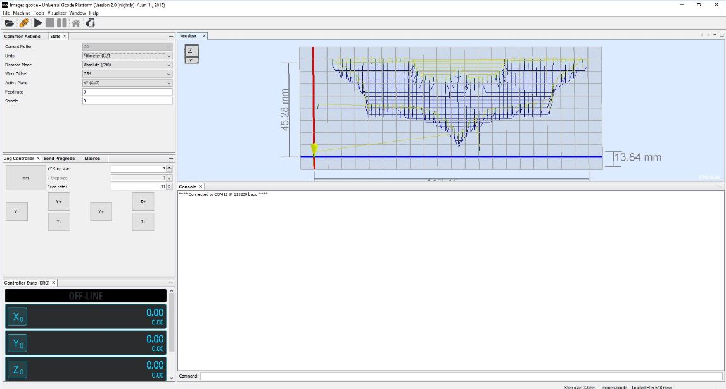Switch to the Common Actions tab

[x=22, y=36]
